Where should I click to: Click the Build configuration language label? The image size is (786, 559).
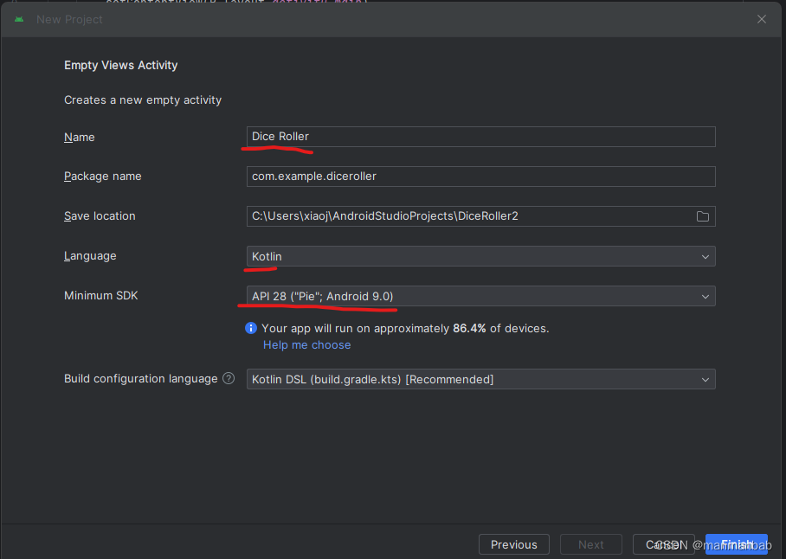pos(141,379)
